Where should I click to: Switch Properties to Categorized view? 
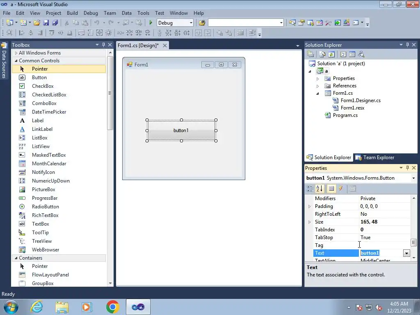coord(310,189)
